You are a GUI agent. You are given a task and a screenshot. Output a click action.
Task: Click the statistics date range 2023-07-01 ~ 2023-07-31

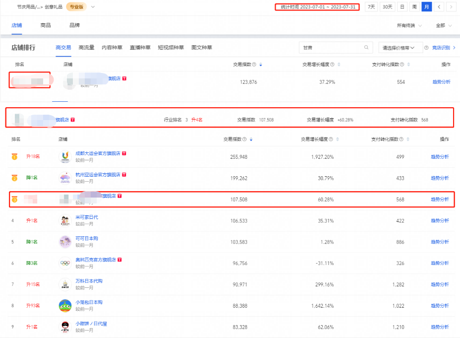click(316, 7)
